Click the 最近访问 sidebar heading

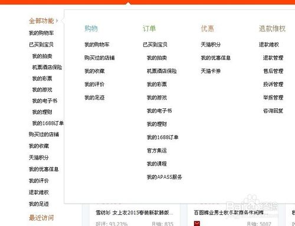click(41, 218)
